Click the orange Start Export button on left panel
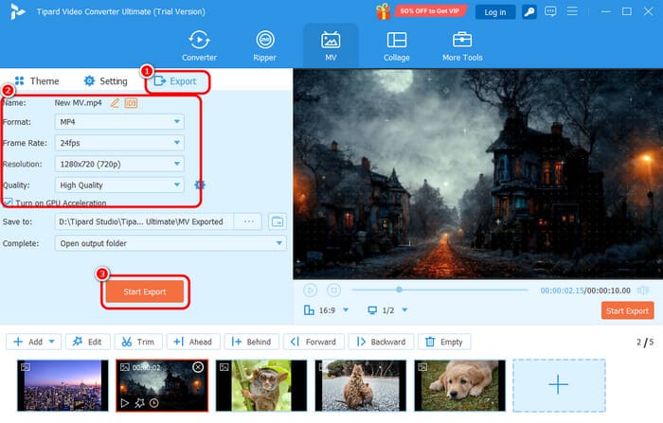 (x=143, y=291)
